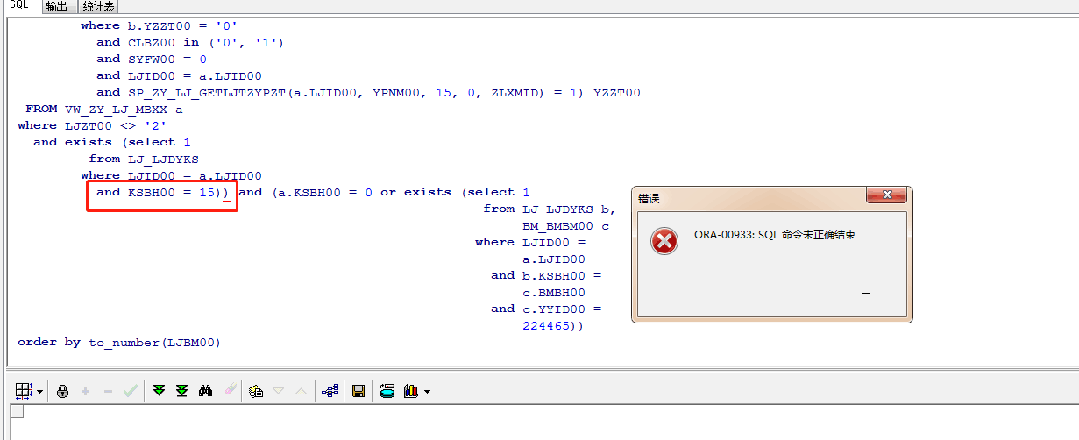Click the 错误 dialog title bar
Image resolution: width=1079 pixels, height=440 pixels.
(772, 198)
